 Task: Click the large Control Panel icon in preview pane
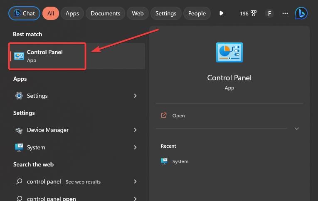(229, 52)
